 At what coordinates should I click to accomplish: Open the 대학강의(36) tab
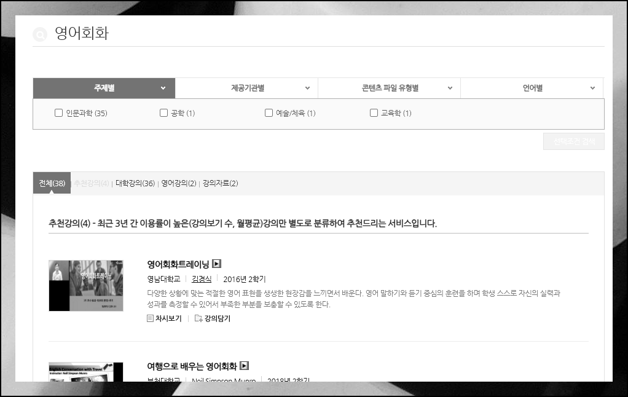(x=135, y=184)
